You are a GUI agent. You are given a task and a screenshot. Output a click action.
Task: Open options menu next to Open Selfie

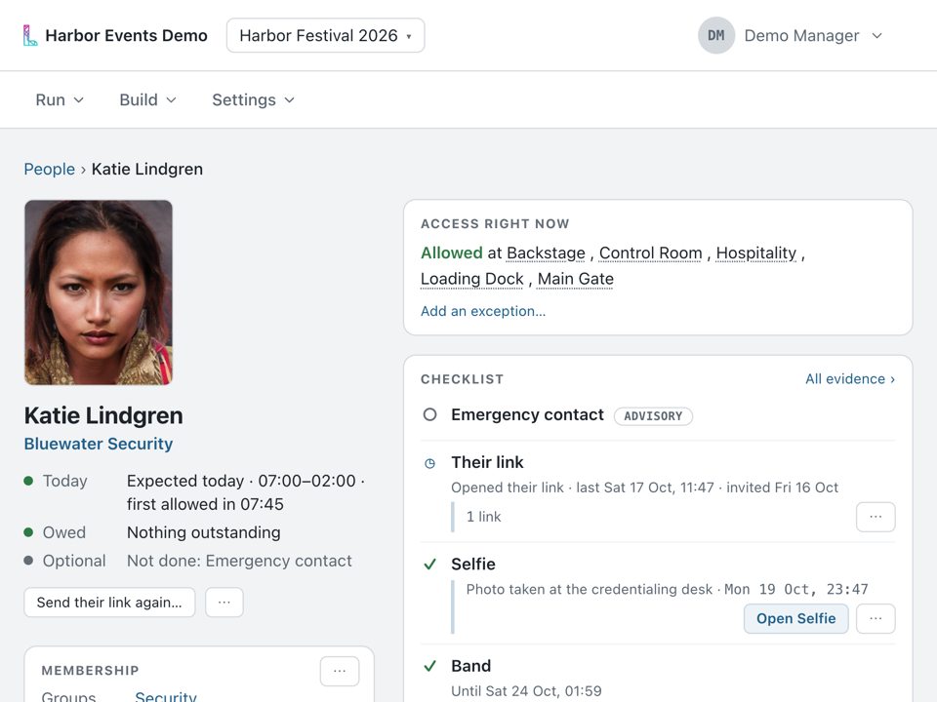pyautogui.click(x=876, y=618)
